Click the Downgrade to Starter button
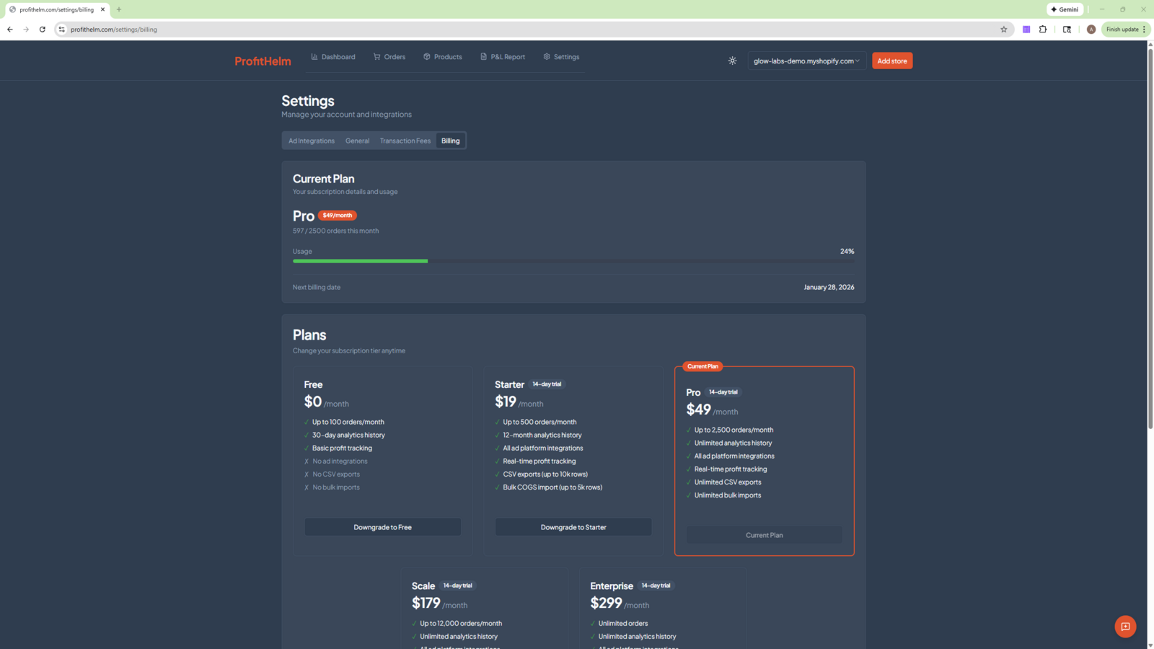 [x=573, y=527]
